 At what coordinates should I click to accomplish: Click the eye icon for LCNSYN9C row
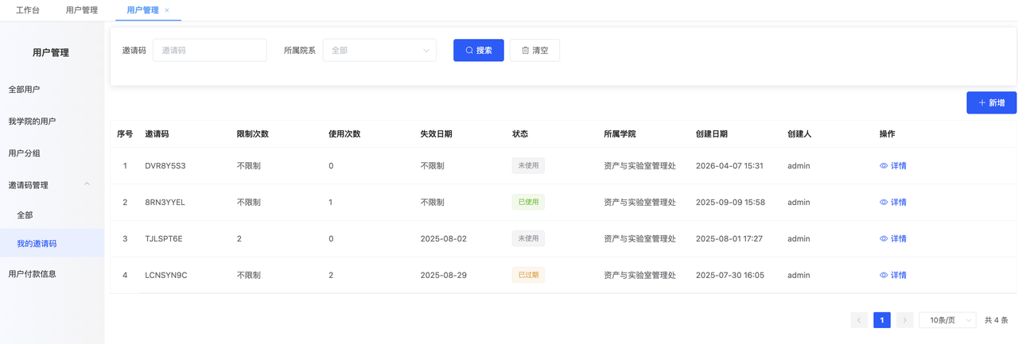point(884,276)
